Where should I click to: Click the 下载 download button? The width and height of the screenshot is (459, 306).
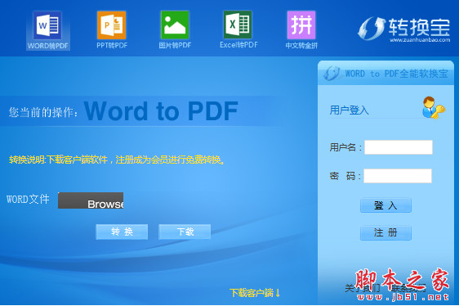click(x=185, y=232)
